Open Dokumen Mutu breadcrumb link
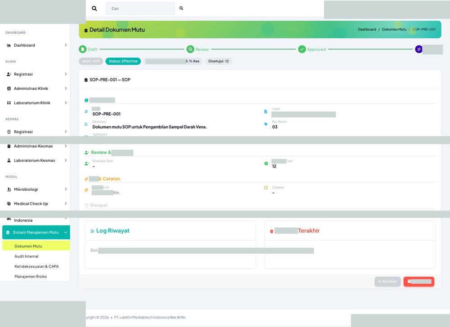This screenshot has width=450, height=327. [x=394, y=29]
